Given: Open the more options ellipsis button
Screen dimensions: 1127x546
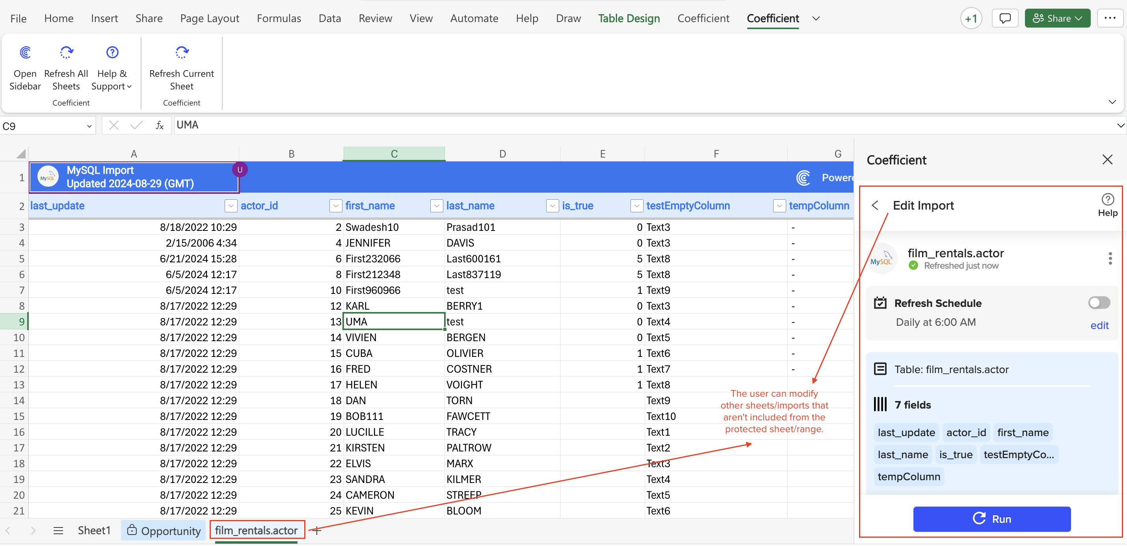Looking at the screenshot, I should [1110, 19].
